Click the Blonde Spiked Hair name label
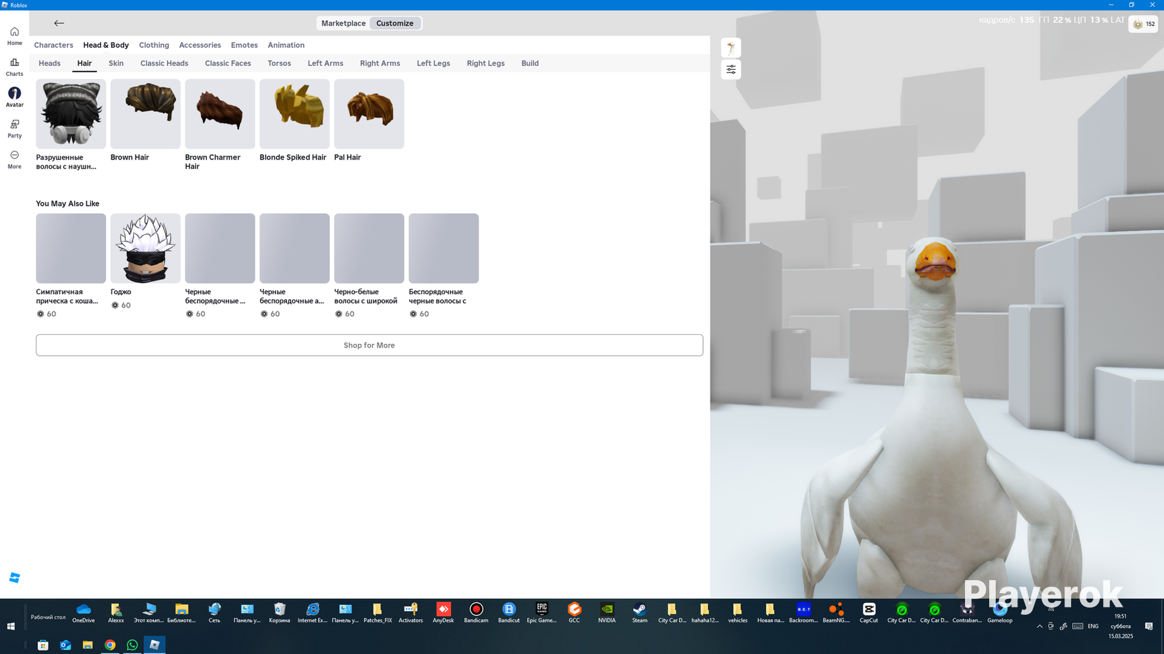The height and width of the screenshot is (654, 1164). [293, 158]
